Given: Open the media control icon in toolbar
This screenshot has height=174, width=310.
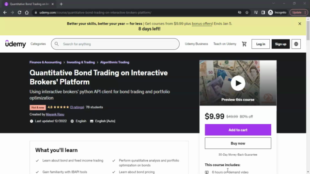Looking at the screenshot, I should 256,13.
